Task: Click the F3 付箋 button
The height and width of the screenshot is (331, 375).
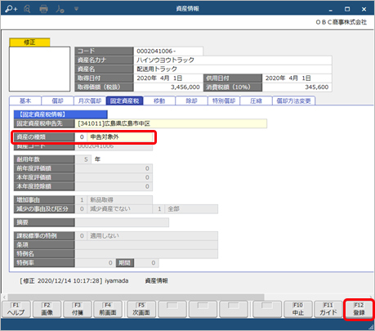Action: point(78,309)
